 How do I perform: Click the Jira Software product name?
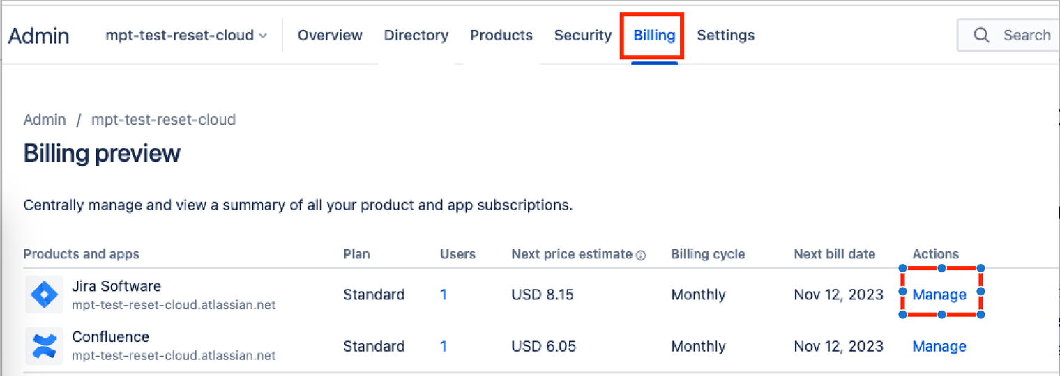pyautogui.click(x=116, y=286)
